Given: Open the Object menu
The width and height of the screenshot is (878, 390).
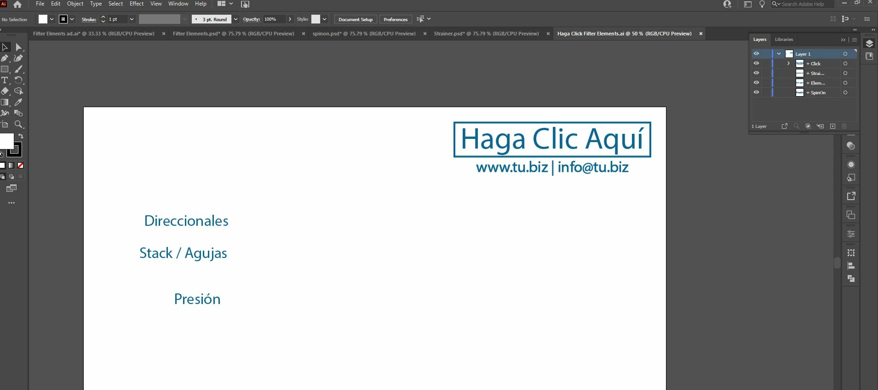Looking at the screenshot, I should click(x=75, y=4).
